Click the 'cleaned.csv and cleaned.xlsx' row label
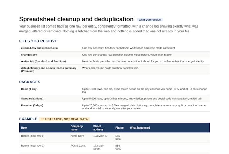229x154 pixels. pyautogui.click(x=39, y=48)
